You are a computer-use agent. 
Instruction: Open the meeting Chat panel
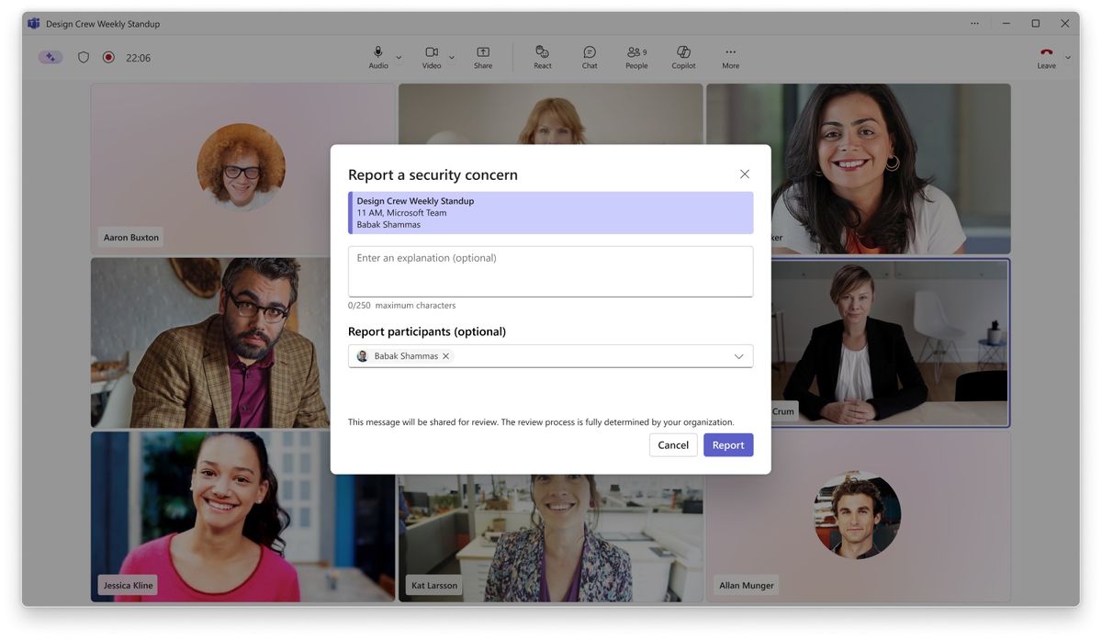590,58
